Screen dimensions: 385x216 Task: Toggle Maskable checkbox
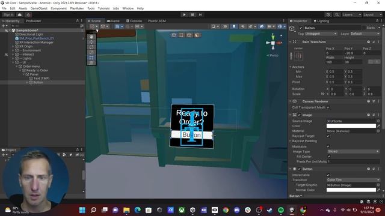(328, 146)
